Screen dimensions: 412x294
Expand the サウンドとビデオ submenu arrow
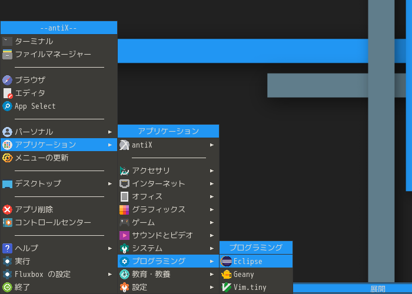(212, 235)
